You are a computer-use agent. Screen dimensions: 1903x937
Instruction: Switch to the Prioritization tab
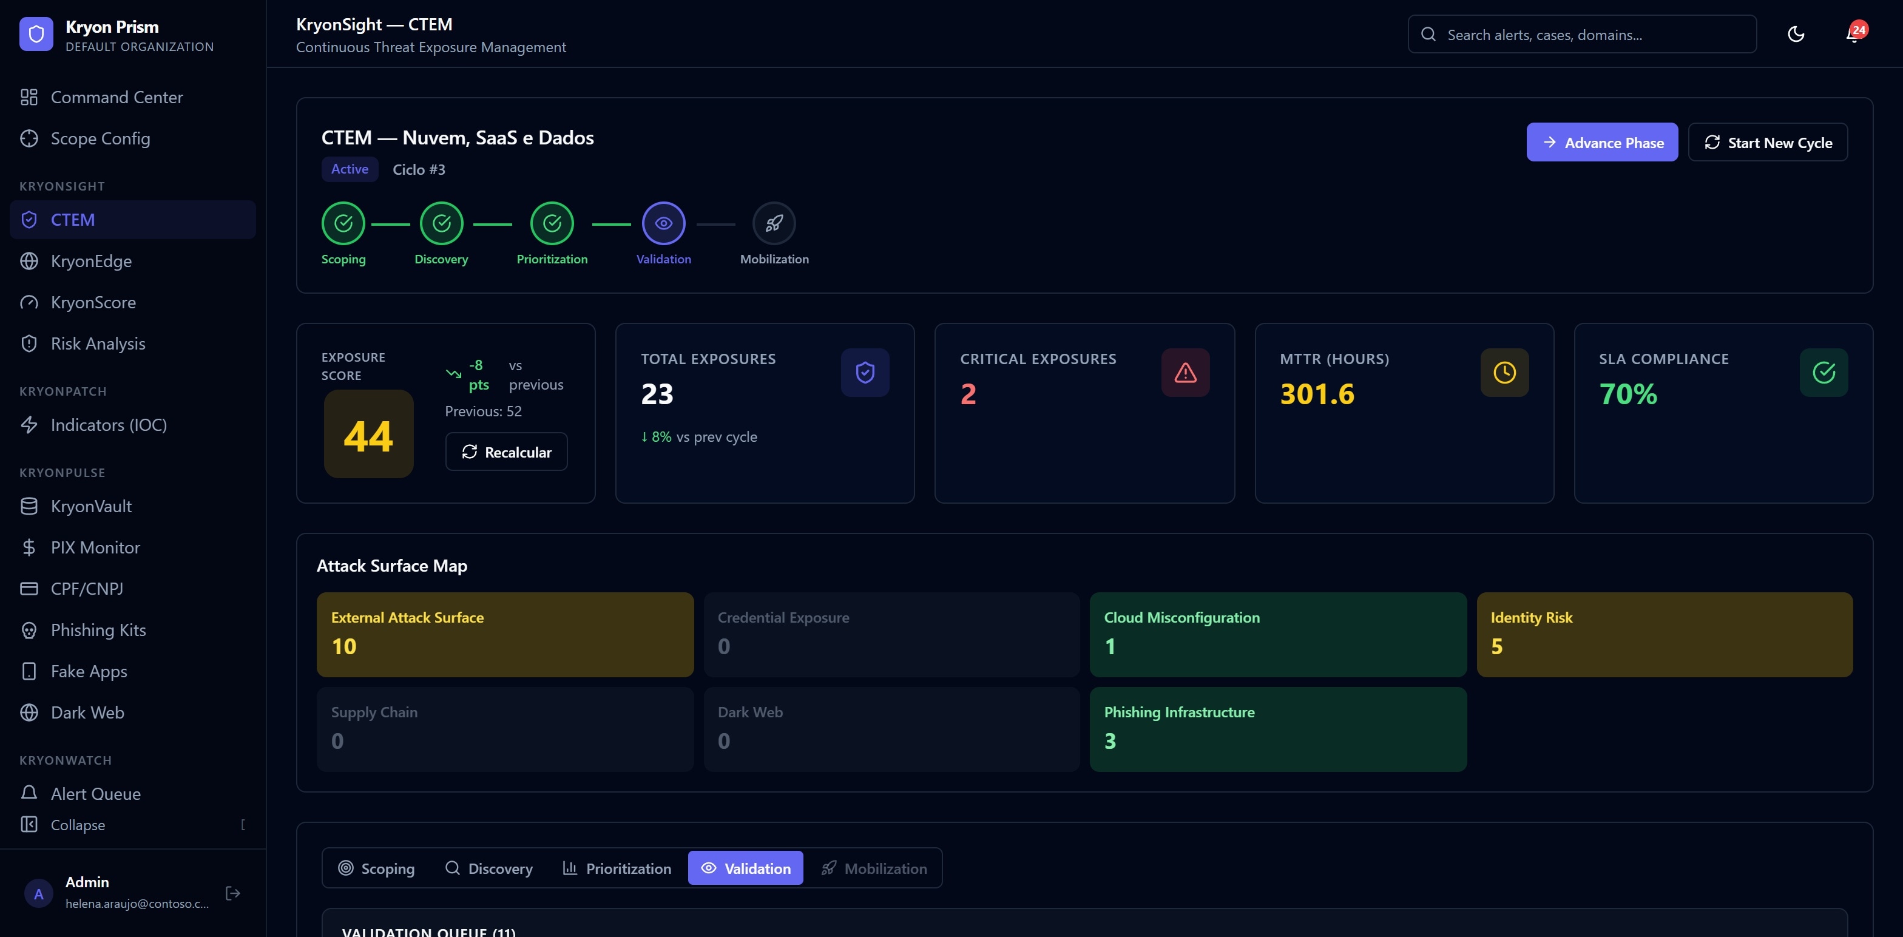point(617,868)
